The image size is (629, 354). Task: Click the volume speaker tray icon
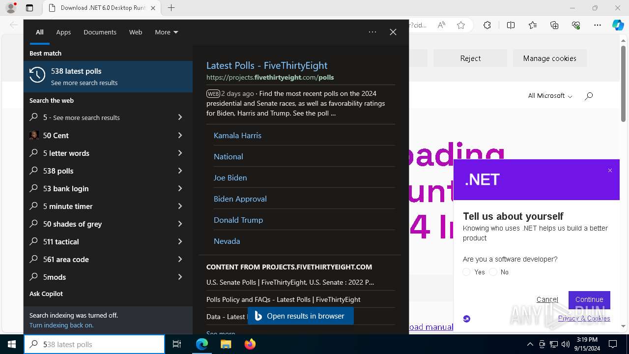[x=566, y=344]
